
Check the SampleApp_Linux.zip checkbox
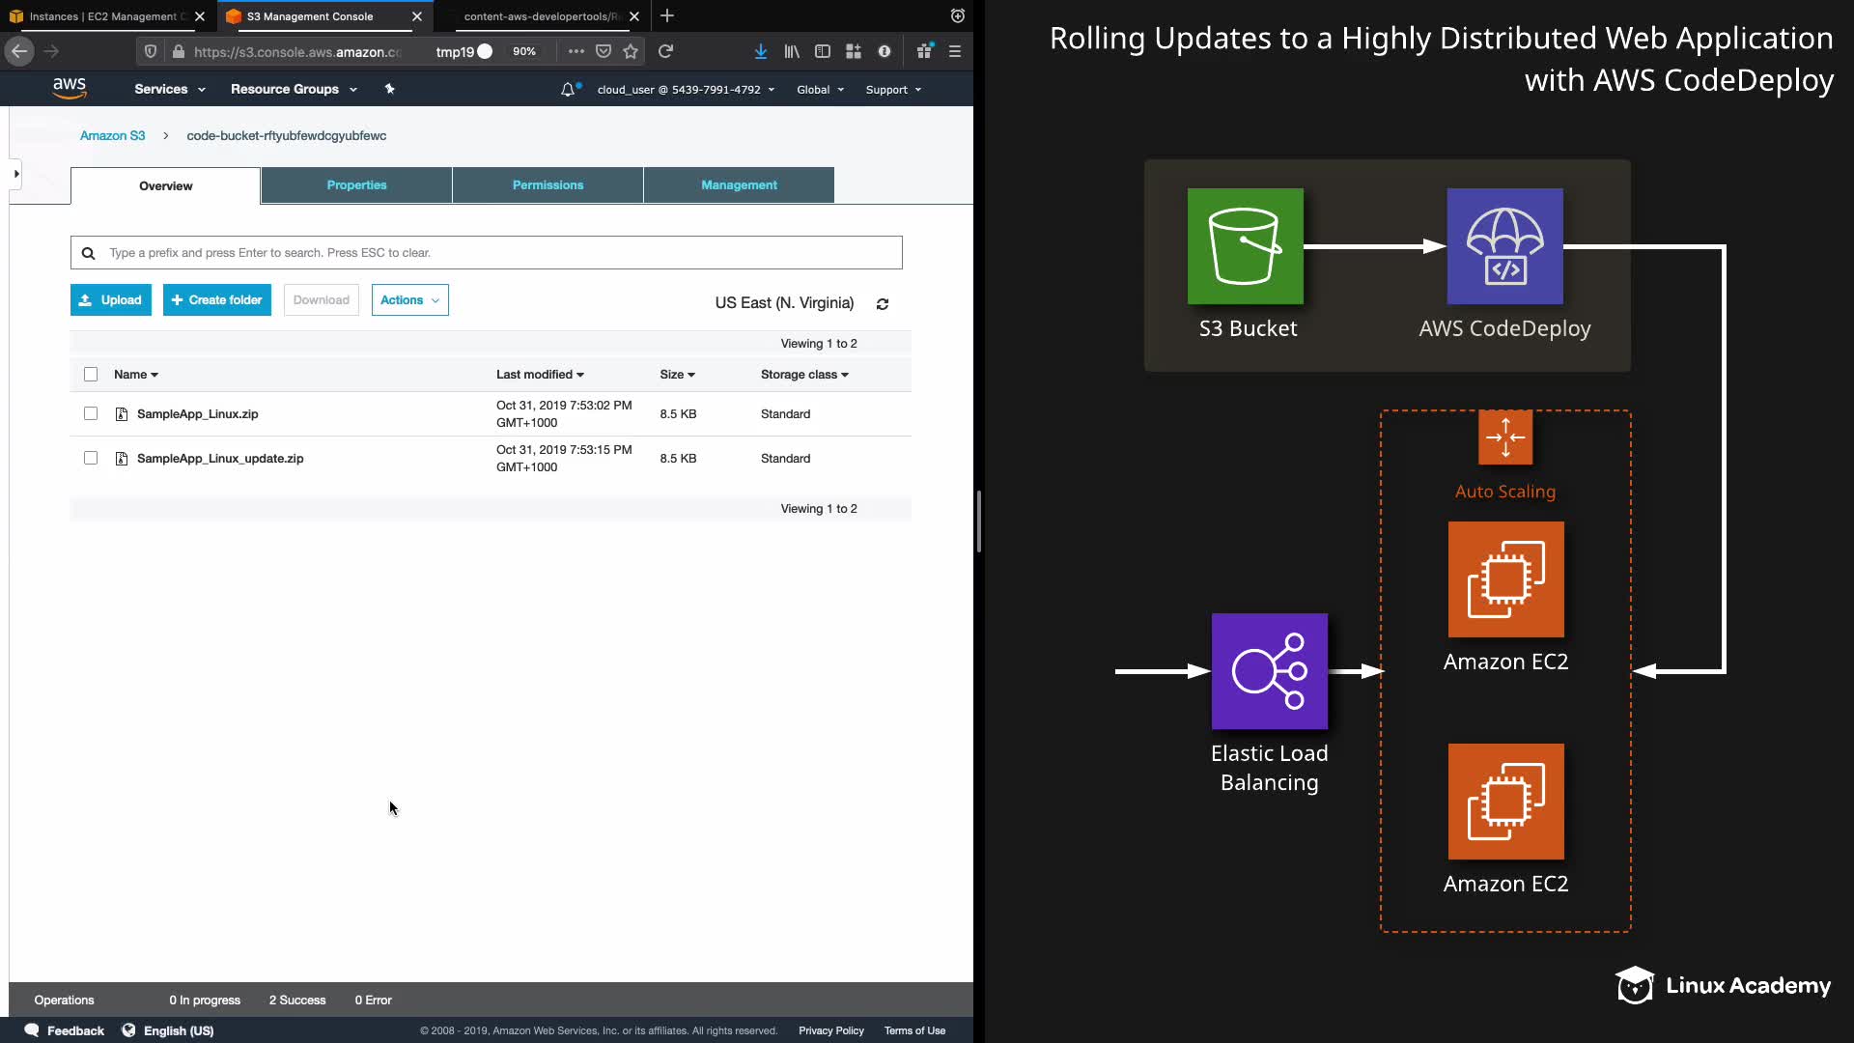pos(91,413)
